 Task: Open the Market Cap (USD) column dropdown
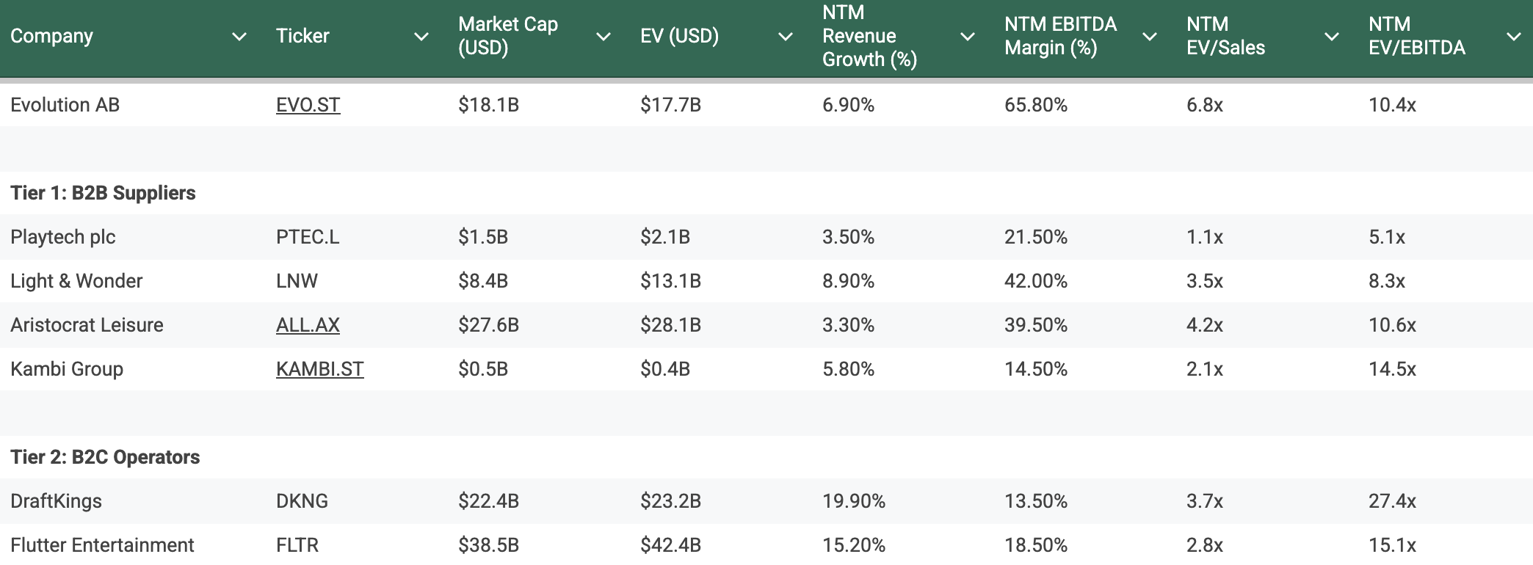coord(604,37)
